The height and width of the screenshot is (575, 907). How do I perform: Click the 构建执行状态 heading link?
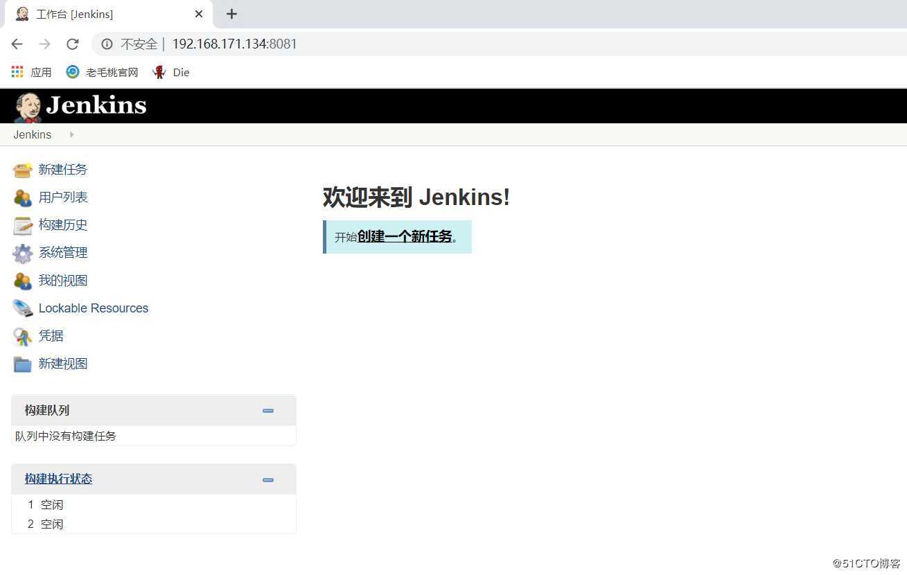[58, 479]
